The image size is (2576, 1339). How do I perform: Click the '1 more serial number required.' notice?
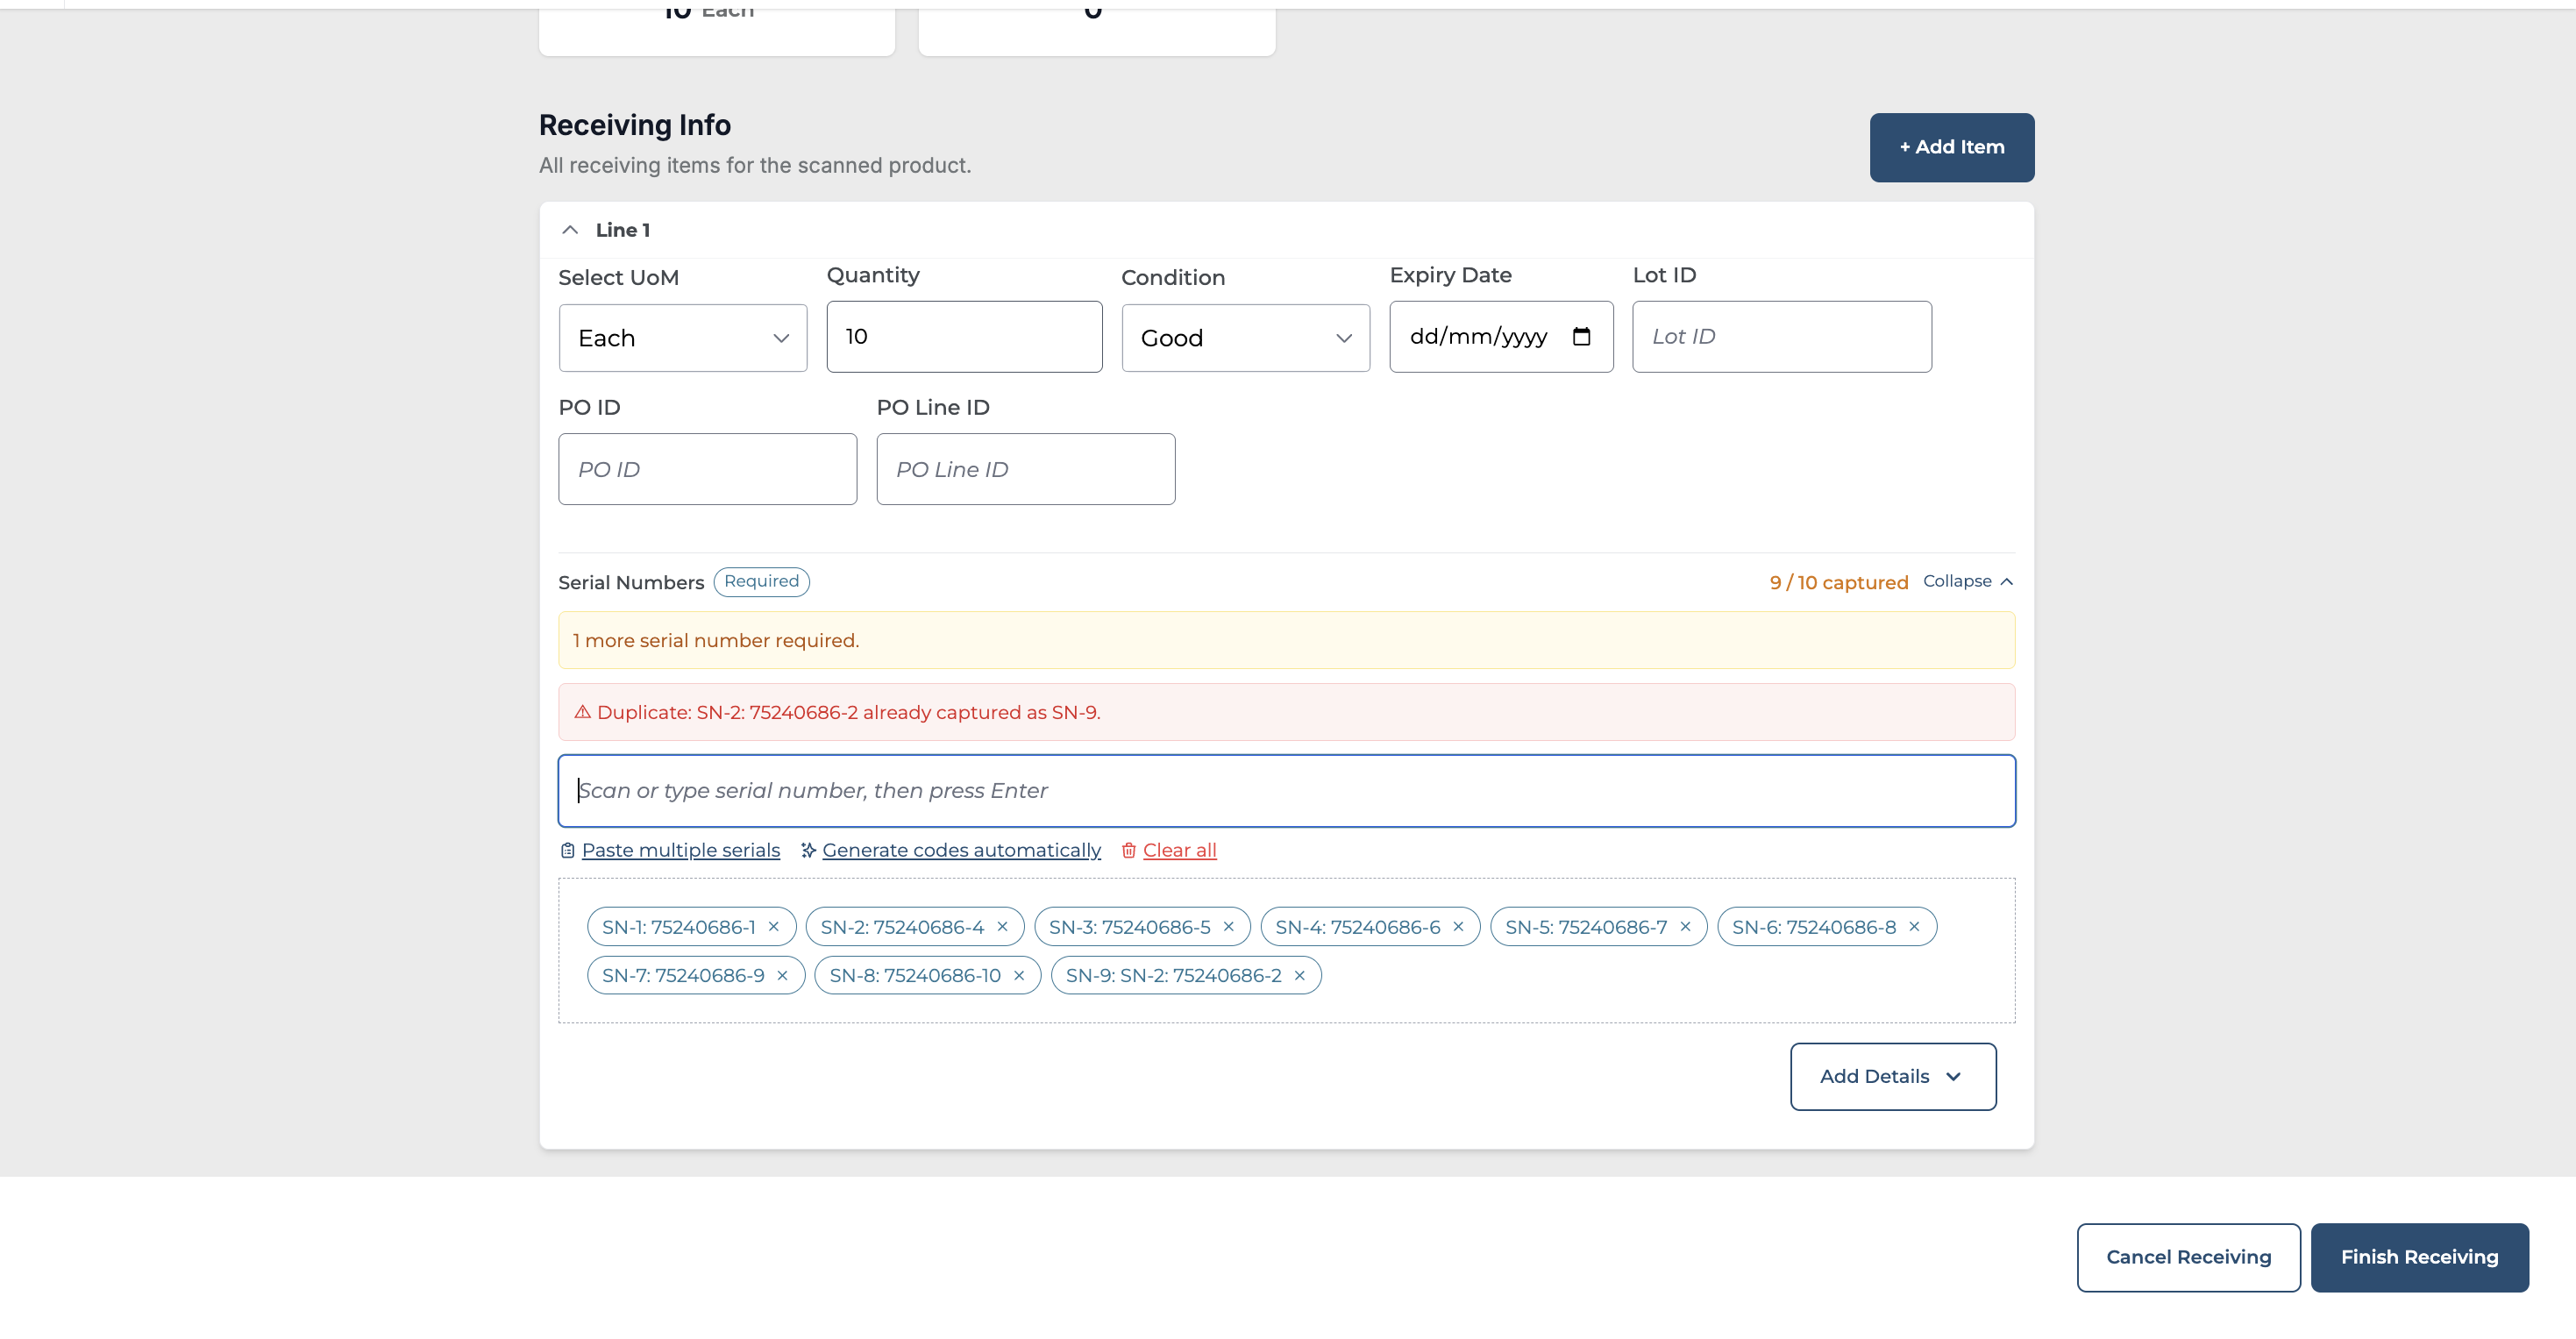(x=1286, y=640)
